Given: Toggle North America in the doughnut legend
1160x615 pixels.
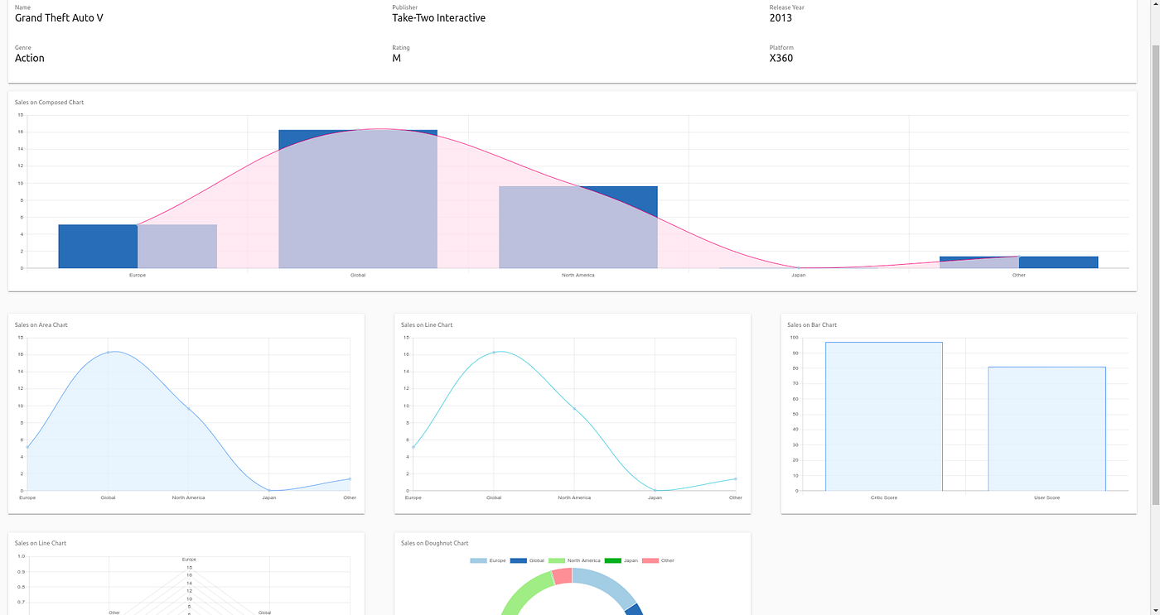Looking at the screenshot, I should tap(574, 560).
